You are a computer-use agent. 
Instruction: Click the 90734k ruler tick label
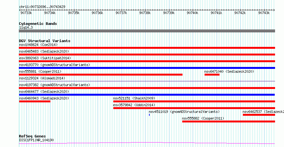(x=50, y=13)
